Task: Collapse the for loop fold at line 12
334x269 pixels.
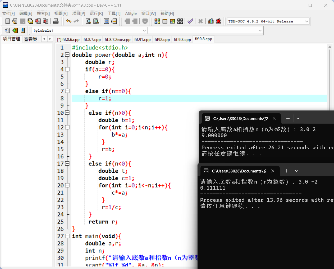Action: [67, 127]
